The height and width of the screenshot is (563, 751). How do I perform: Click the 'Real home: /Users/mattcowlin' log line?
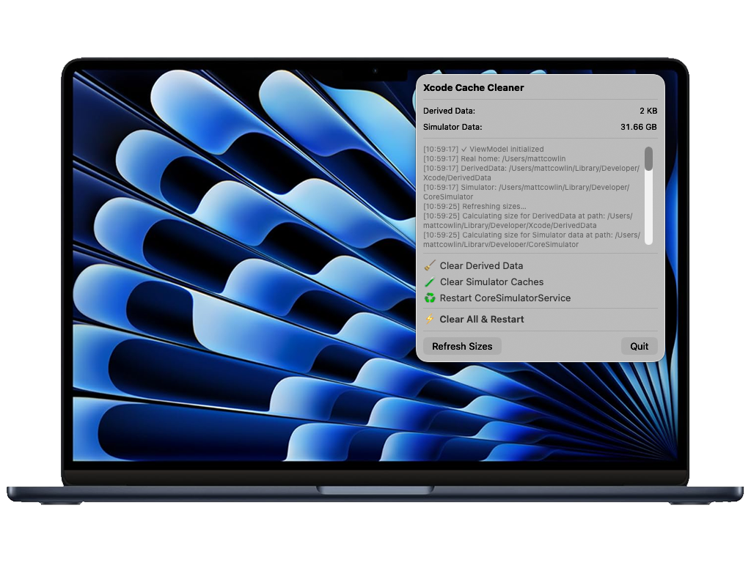click(x=494, y=159)
